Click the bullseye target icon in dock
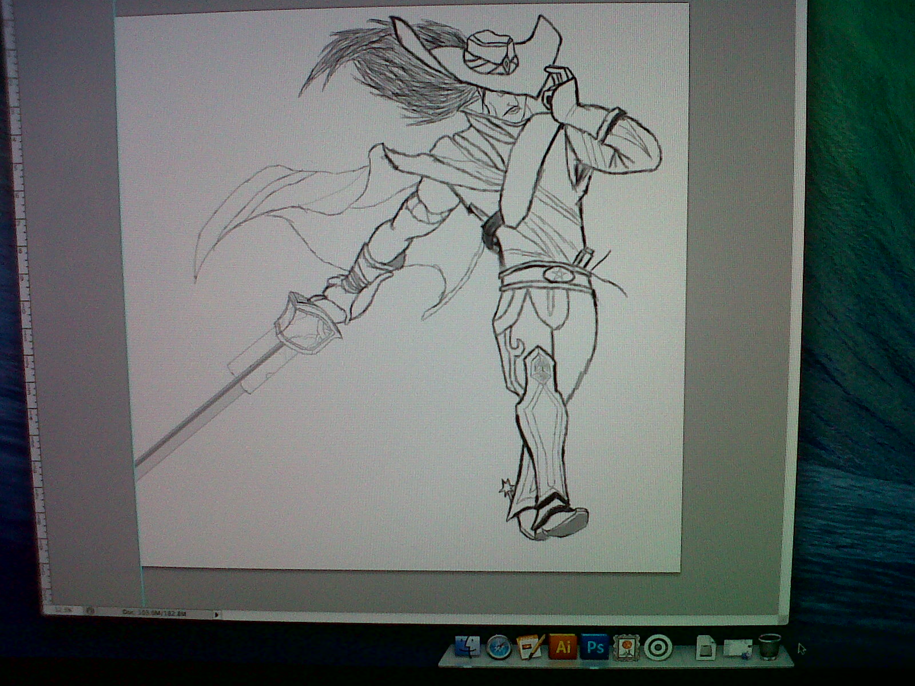This screenshot has height=686, width=915. (655, 648)
